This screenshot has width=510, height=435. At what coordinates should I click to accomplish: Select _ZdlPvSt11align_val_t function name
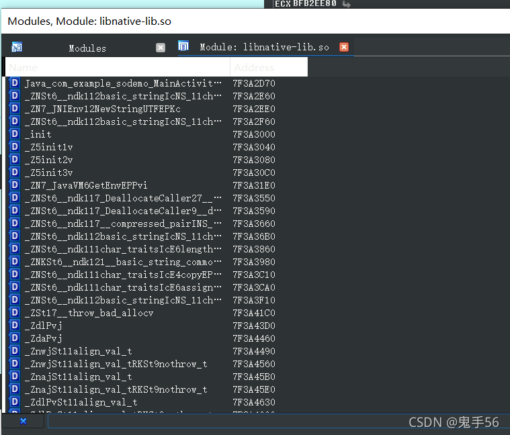pyautogui.click(x=81, y=402)
